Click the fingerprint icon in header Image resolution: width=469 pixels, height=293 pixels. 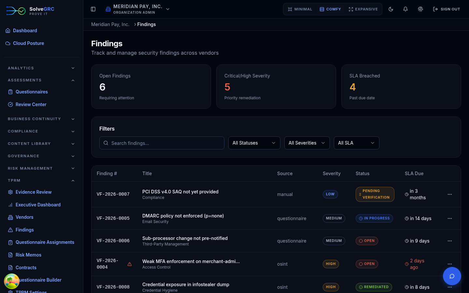[x=420, y=9]
